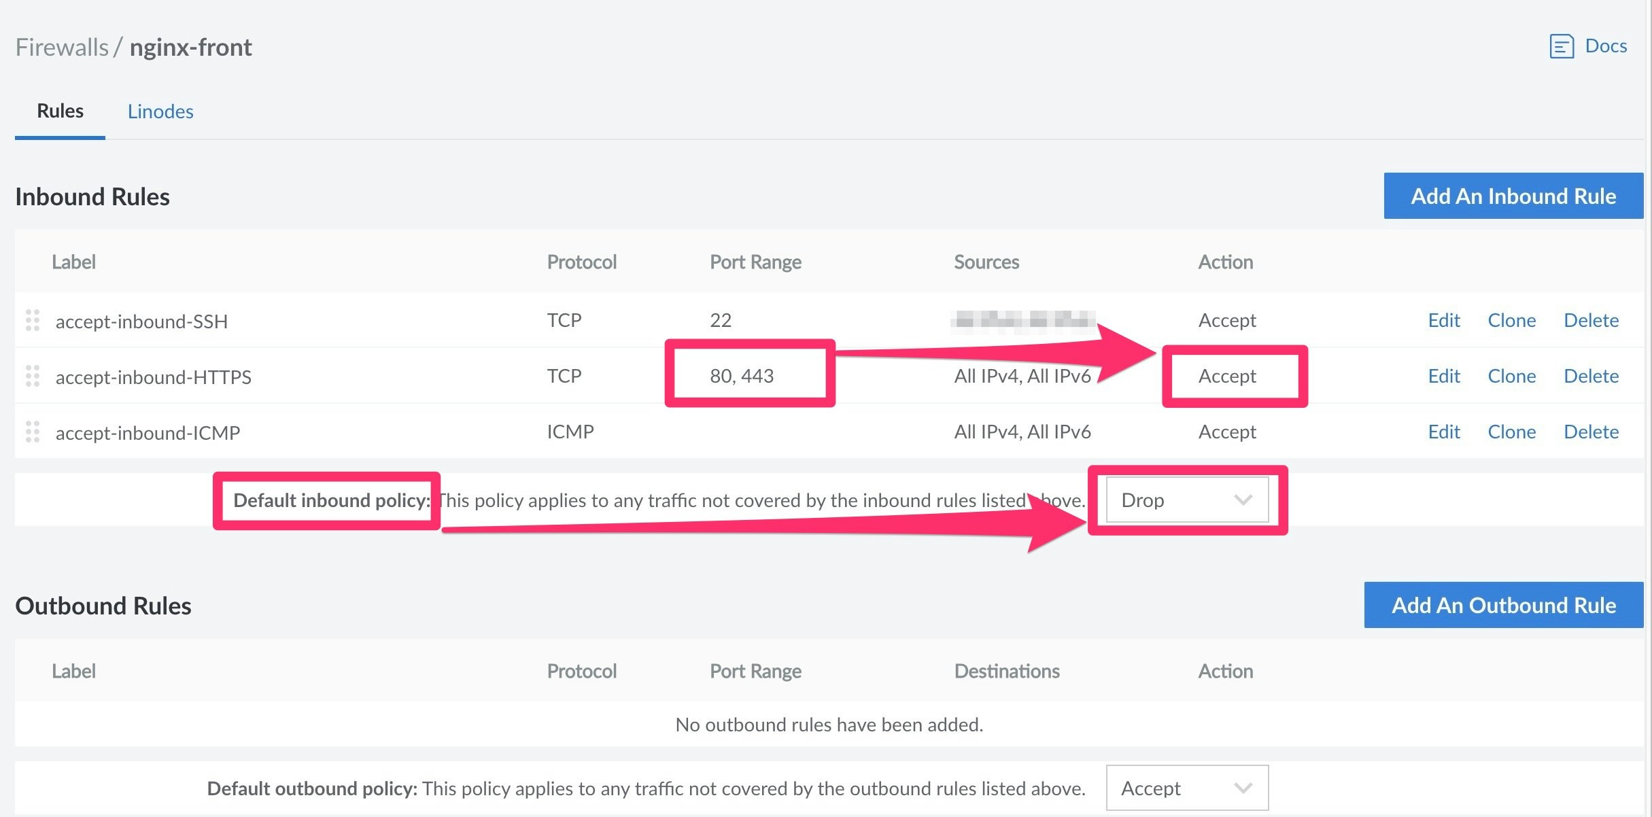Grab drag handle of accept-inbound-SSH rule
Screen dimensions: 1652x817
coord(33,320)
